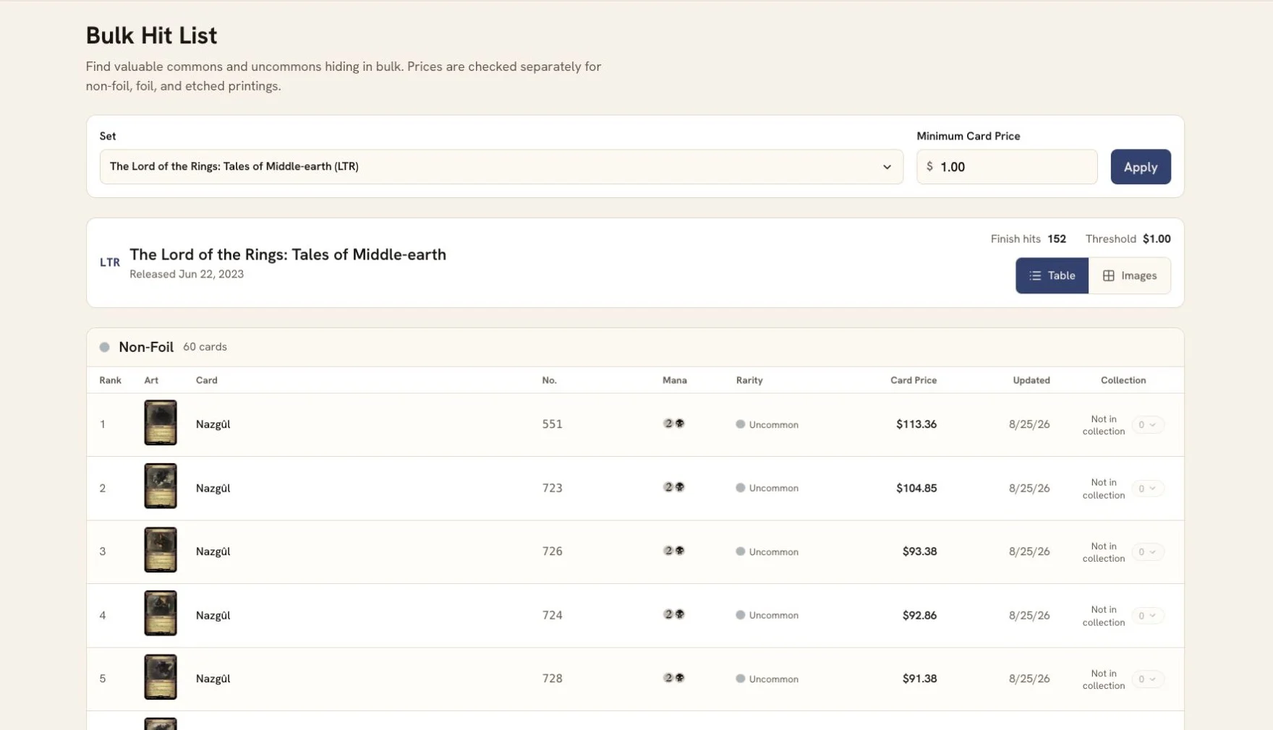Click the Nazgûl name in rank 4 row
Viewport: 1273px width, 730px height.
click(x=213, y=615)
